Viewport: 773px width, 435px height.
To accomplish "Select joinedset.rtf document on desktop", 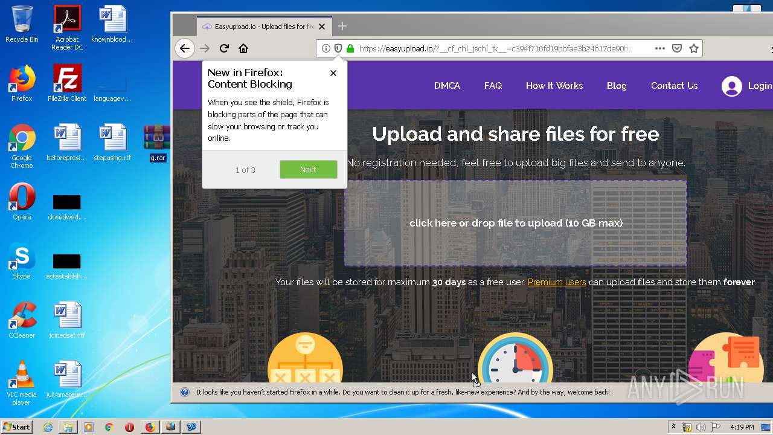I will 67,320.
